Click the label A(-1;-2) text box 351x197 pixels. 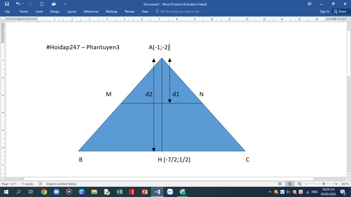click(x=159, y=47)
